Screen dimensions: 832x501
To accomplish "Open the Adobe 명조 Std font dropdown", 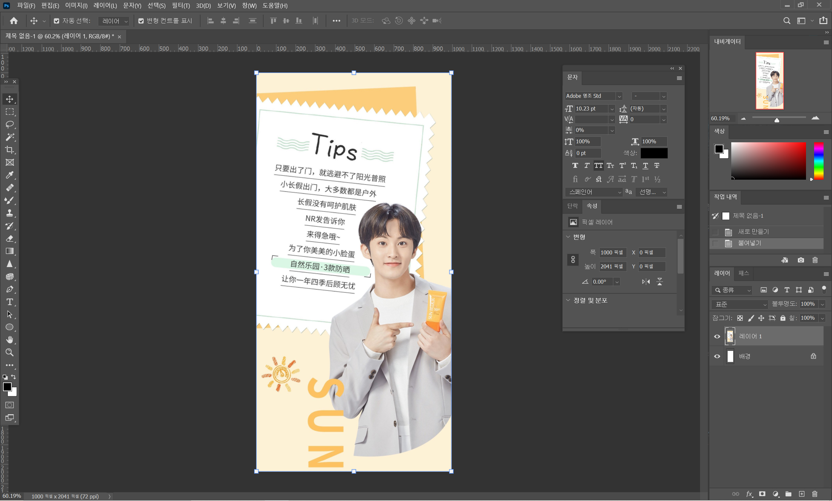I will click(619, 96).
